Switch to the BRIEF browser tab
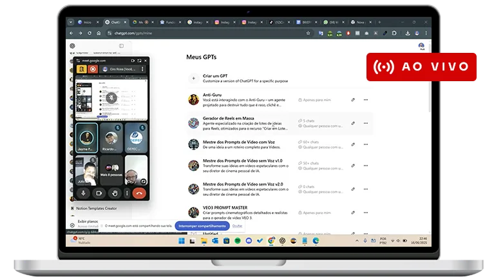Image resolution: width=494 pixels, height=279 pixels. pos(306,22)
